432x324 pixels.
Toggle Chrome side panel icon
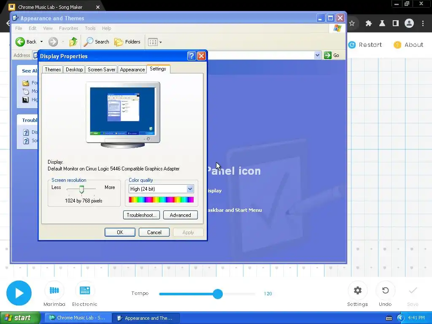tap(396, 24)
